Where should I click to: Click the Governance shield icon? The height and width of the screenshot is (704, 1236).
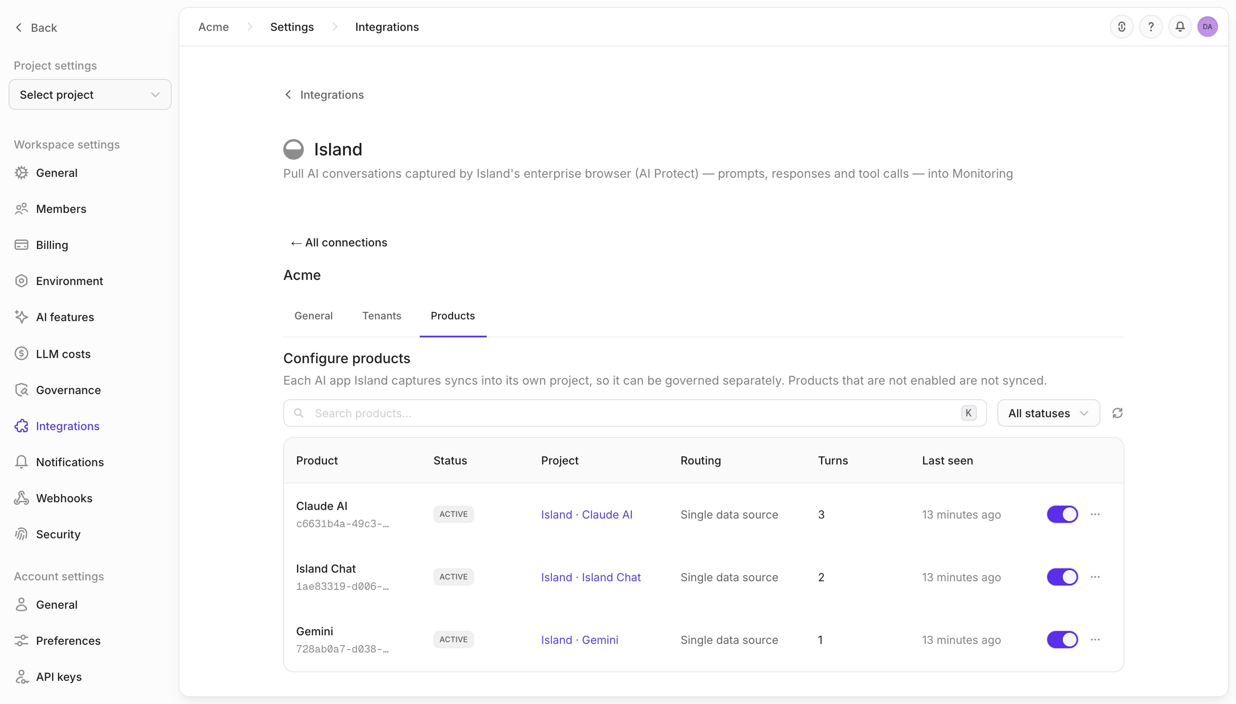tap(21, 390)
